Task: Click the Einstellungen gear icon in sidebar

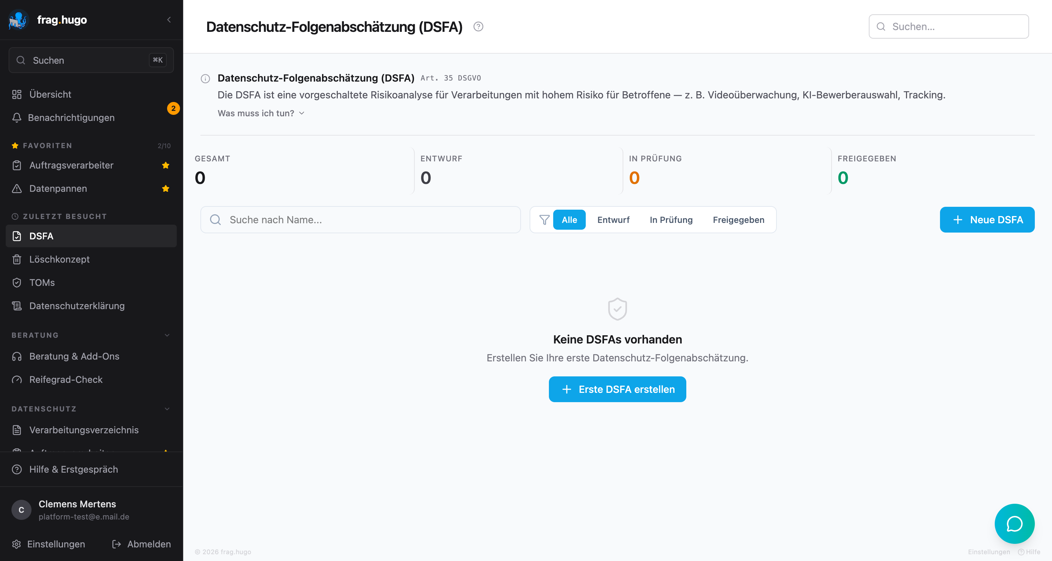Action: point(16,544)
